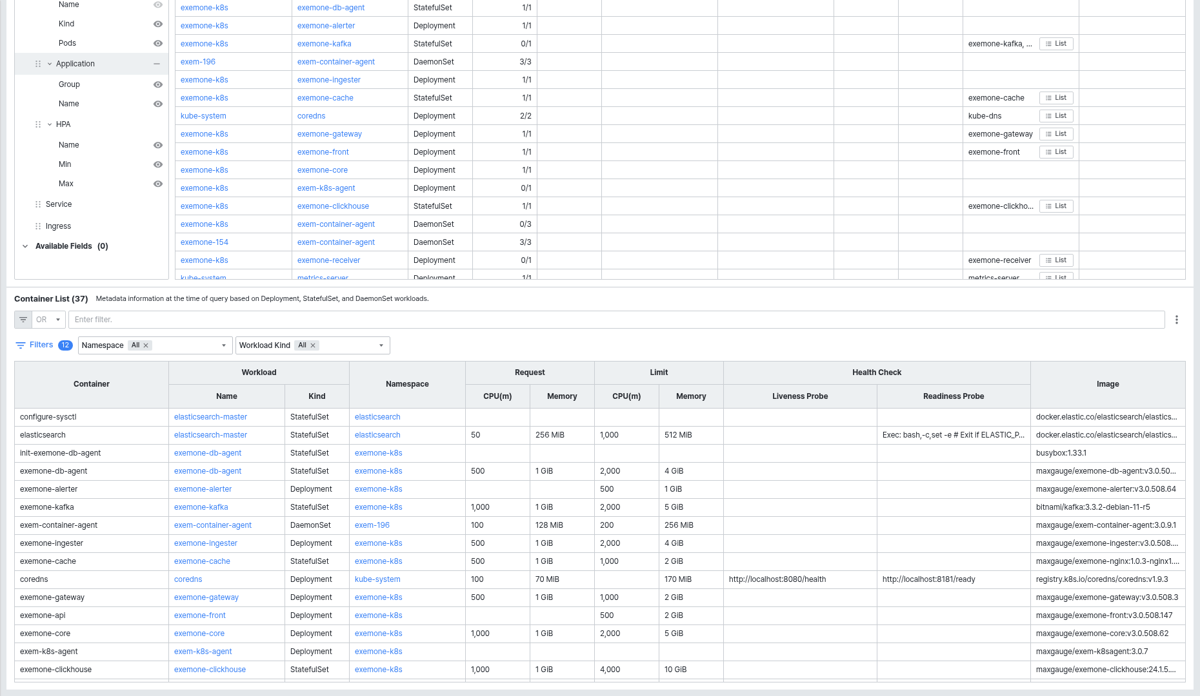Open the exemone-alerter link in top table

point(326,26)
